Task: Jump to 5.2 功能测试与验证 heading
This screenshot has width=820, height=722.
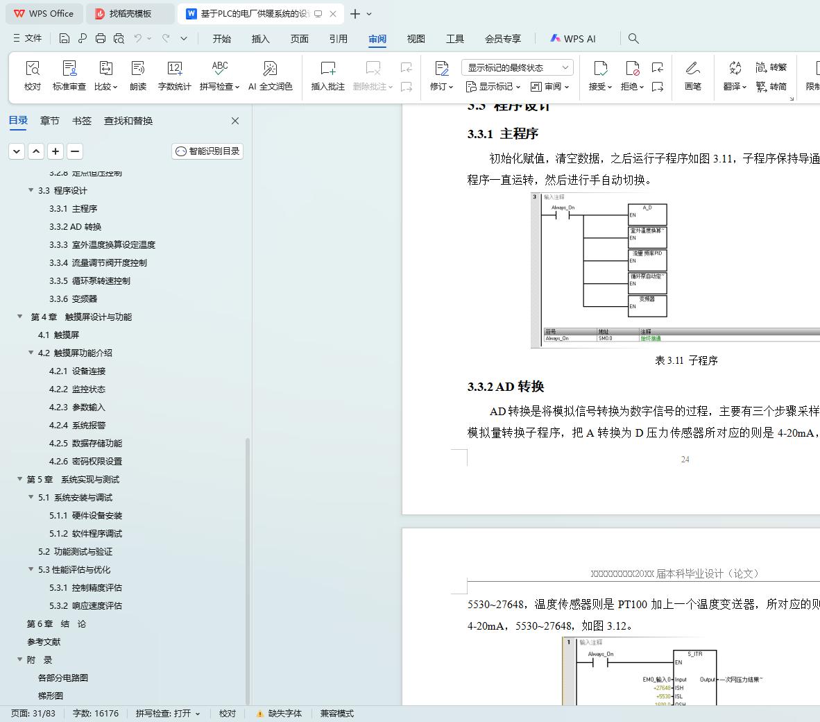Action: pos(76,551)
